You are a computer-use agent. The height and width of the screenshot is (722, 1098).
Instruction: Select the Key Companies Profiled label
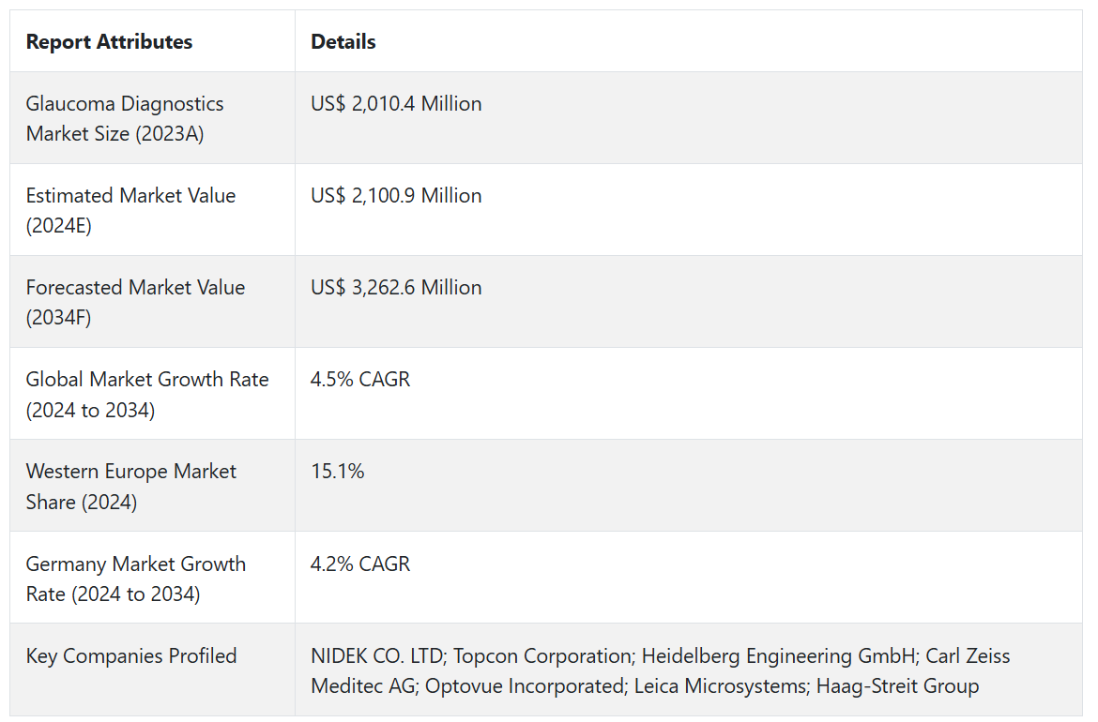[131, 655]
